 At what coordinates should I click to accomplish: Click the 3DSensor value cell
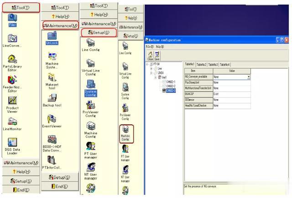(232, 100)
